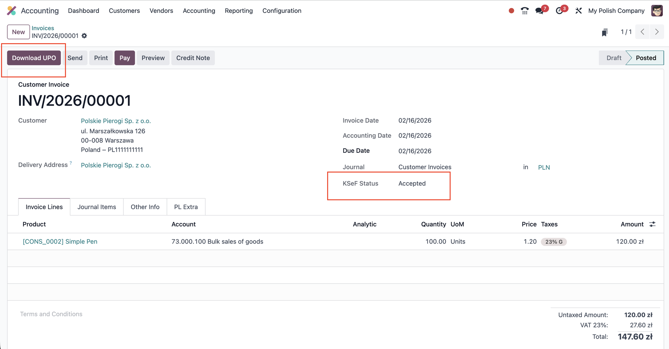Open the Configuration menu

click(x=282, y=11)
